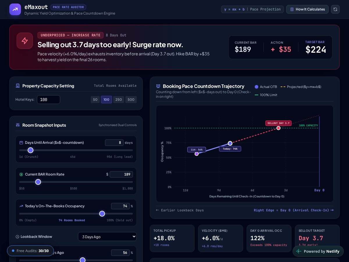The image size is (349, 262).
Task: Click the 100% Limit legend item
Action: (266, 95)
